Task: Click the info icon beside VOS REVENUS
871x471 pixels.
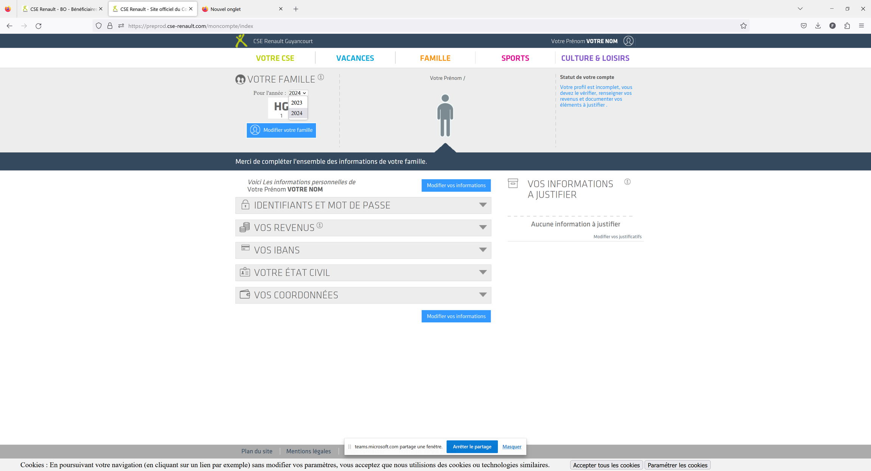Action: [x=320, y=225]
